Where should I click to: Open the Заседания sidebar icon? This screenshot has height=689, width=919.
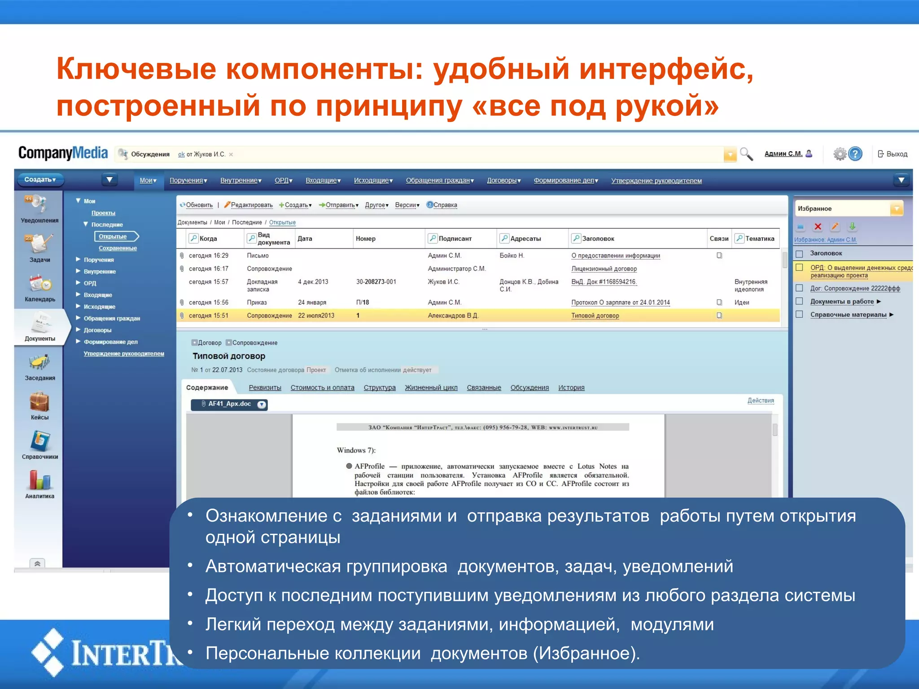pyautogui.click(x=39, y=362)
